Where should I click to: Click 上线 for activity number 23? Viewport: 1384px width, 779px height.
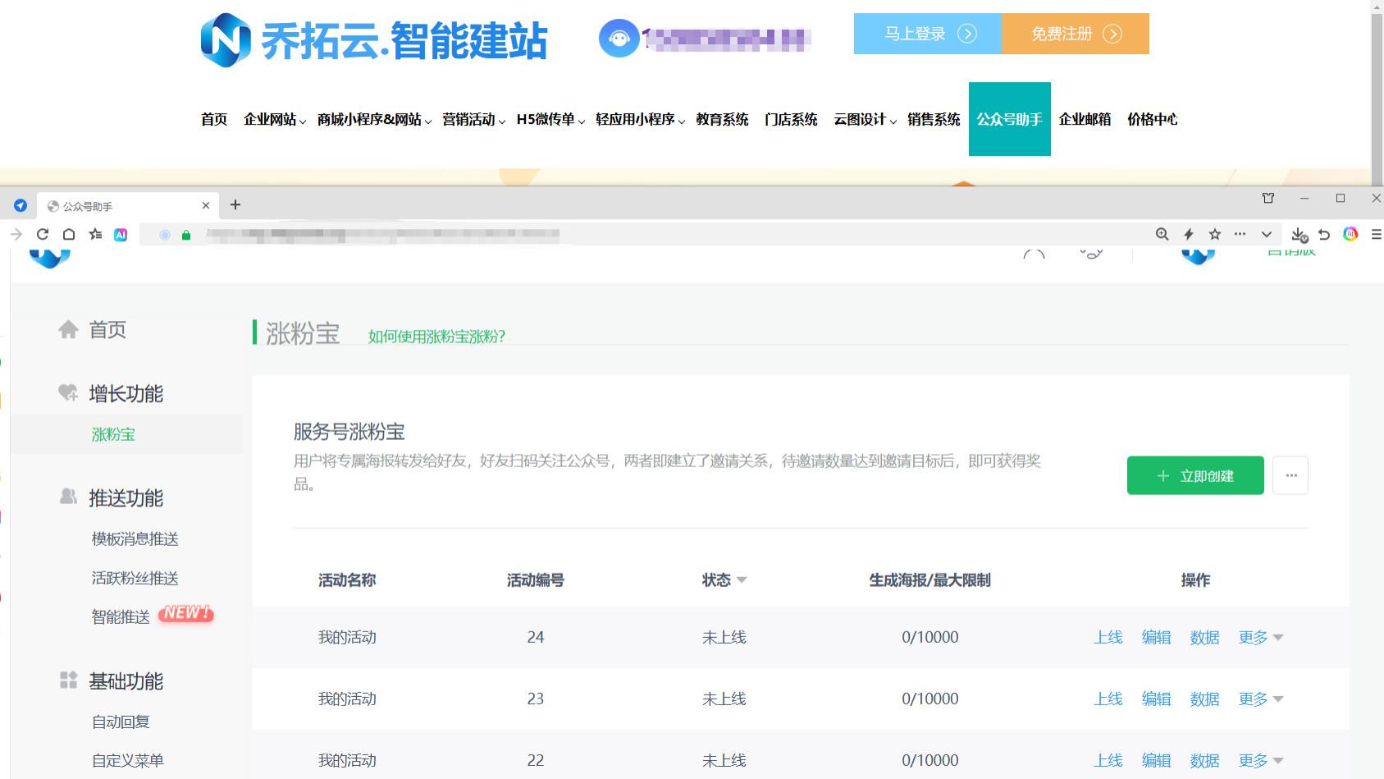point(1108,699)
